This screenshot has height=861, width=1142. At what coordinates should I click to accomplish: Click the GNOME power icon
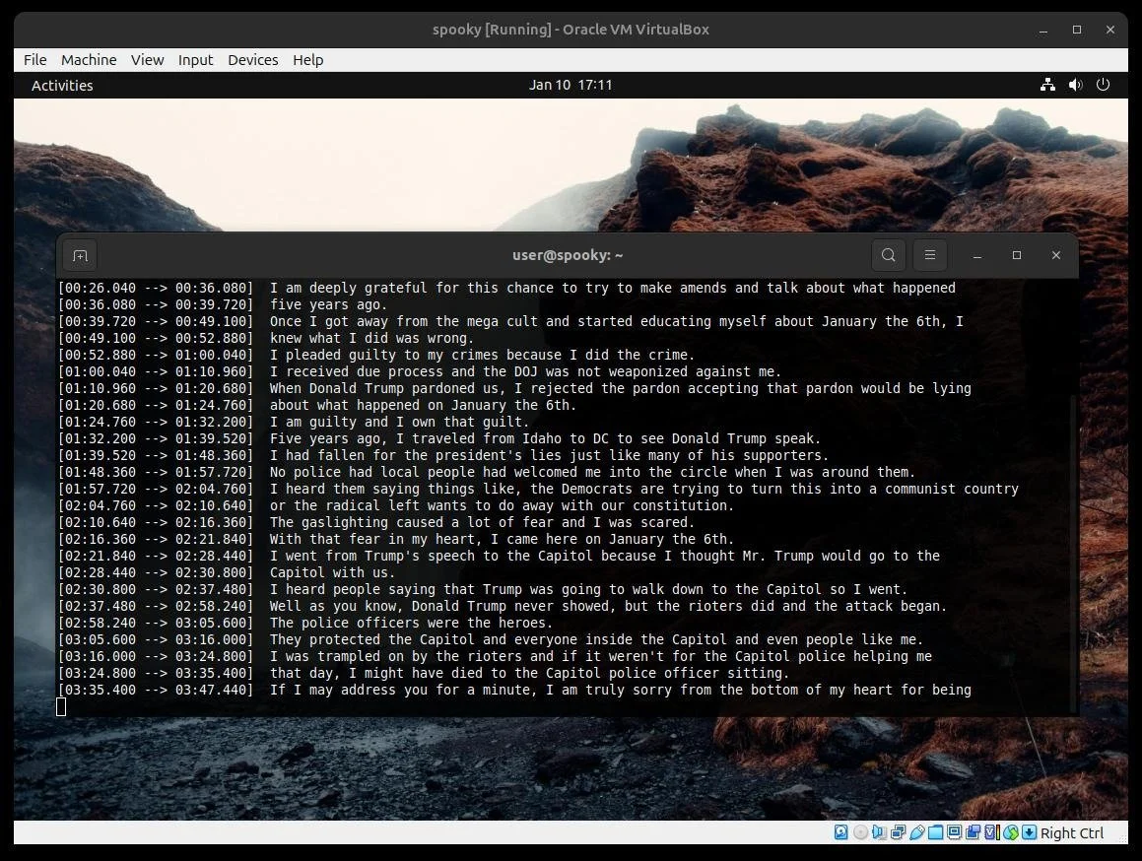point(1103,85)
